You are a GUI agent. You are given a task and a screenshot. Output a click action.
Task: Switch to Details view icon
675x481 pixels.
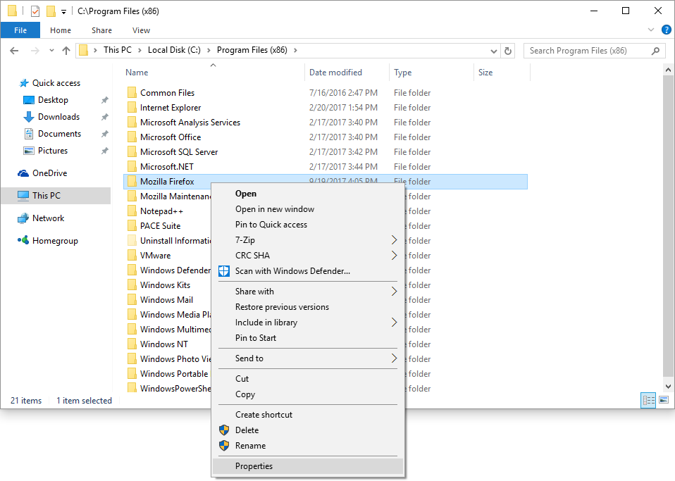pyautogui.click(x=648, y=400)
